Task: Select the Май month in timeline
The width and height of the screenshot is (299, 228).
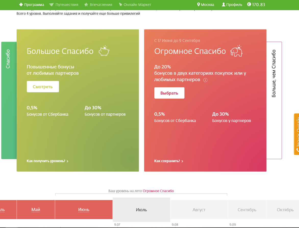Action: pyautogui.click(x=36, y=210)
